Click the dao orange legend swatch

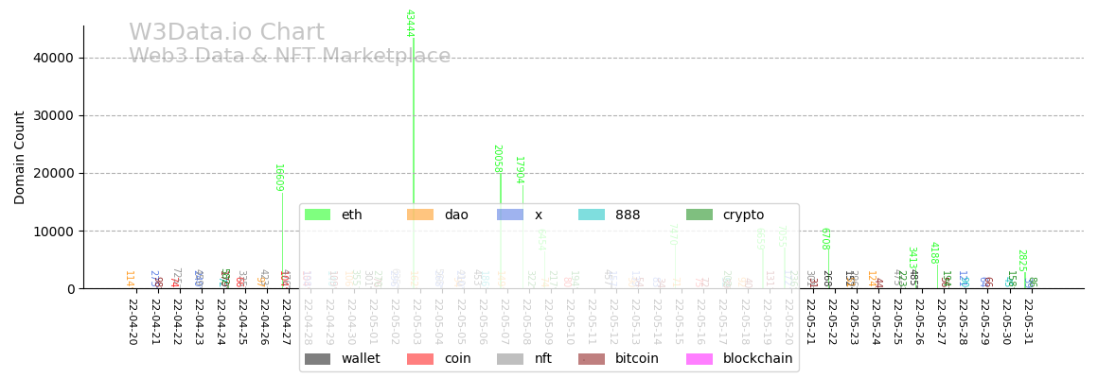point(420,215)
